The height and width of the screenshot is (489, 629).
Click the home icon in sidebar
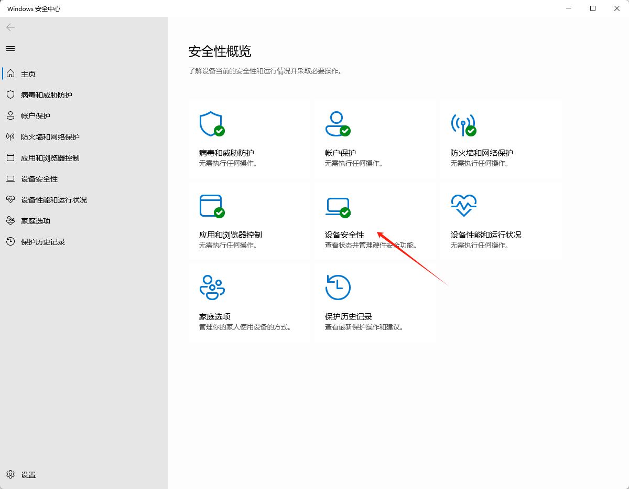[x=10, y=73]
